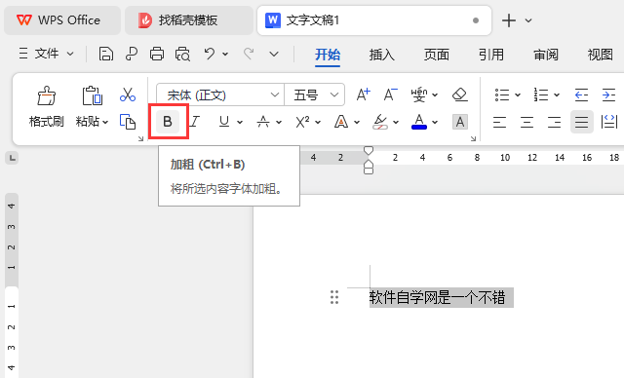Viewport: 624px width, 378px height.
Task: Align text right
Action: coord(554,122)
